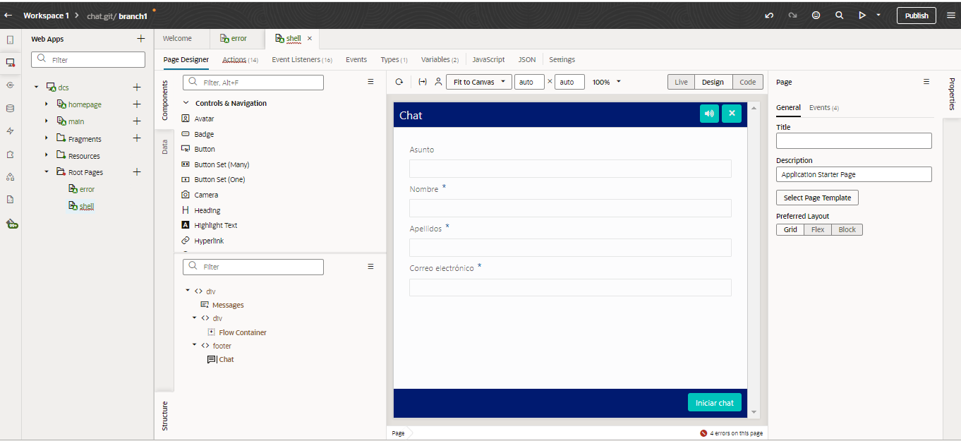
Task: Open Business Objects database icon in sidebar
Action: click(x=10, y=108)
